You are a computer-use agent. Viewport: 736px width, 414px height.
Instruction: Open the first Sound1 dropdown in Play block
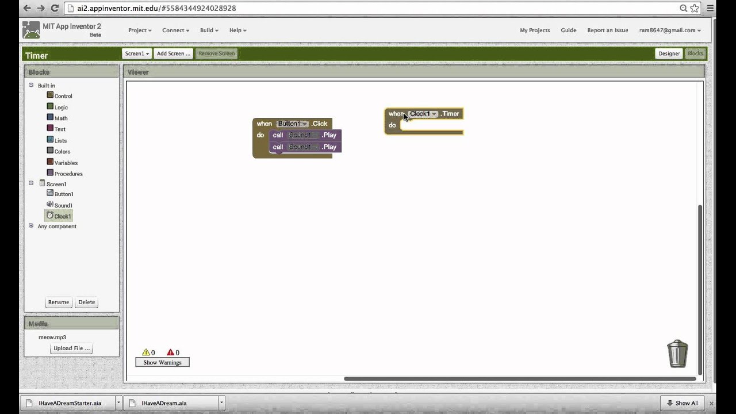click(303, 135)
